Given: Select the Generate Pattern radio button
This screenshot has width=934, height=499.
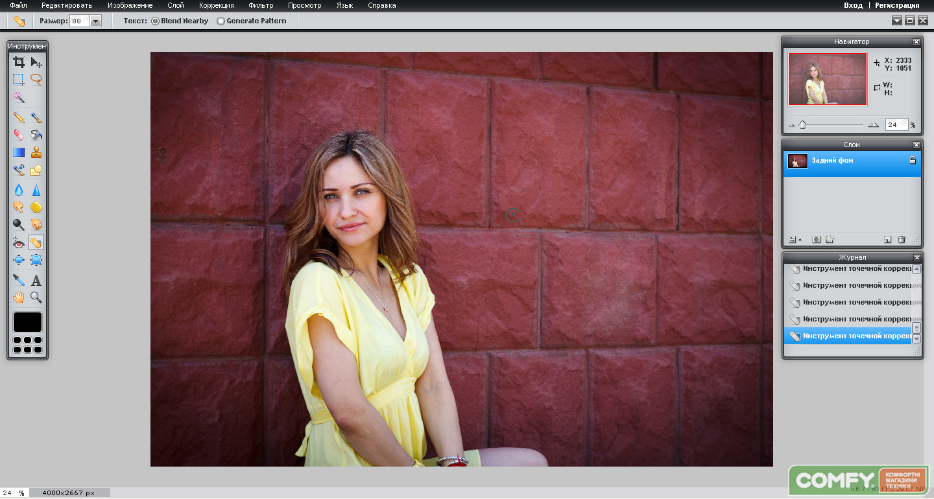Looking at the screenshot, I should (221, 21).
